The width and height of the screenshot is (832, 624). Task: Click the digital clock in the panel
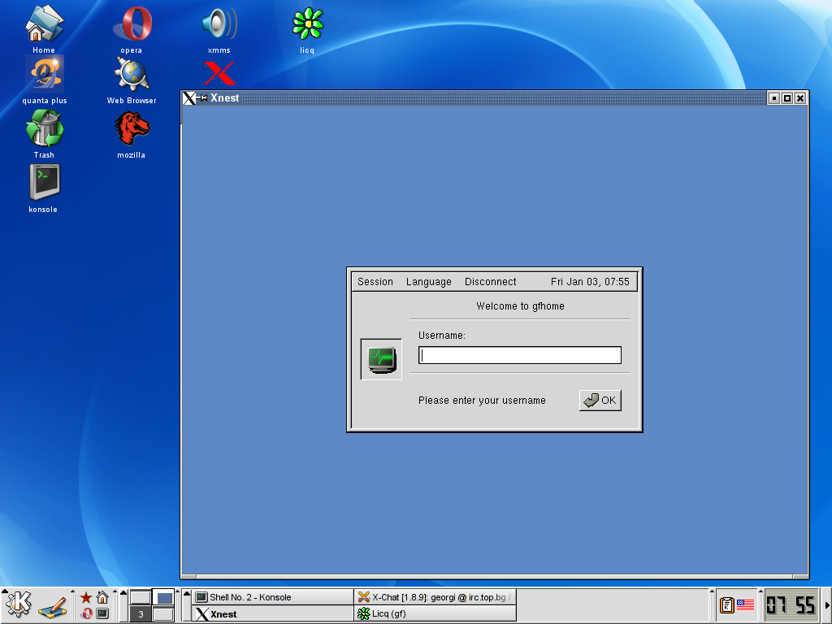click(x=791, y=604)
